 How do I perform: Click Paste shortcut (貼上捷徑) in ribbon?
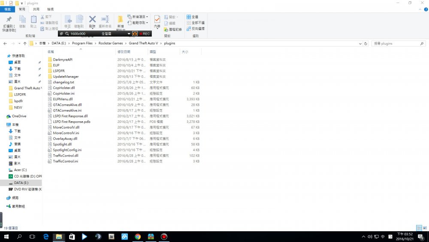pyautogui.click(x=49, y=28)
